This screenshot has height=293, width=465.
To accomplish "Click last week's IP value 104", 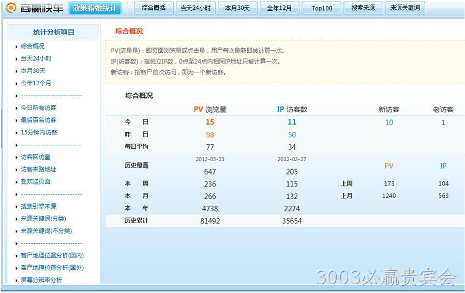I will [x=443, y=183].
